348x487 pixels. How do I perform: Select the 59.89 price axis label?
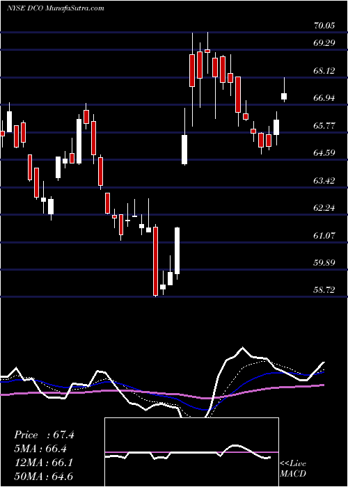[324, 263]
